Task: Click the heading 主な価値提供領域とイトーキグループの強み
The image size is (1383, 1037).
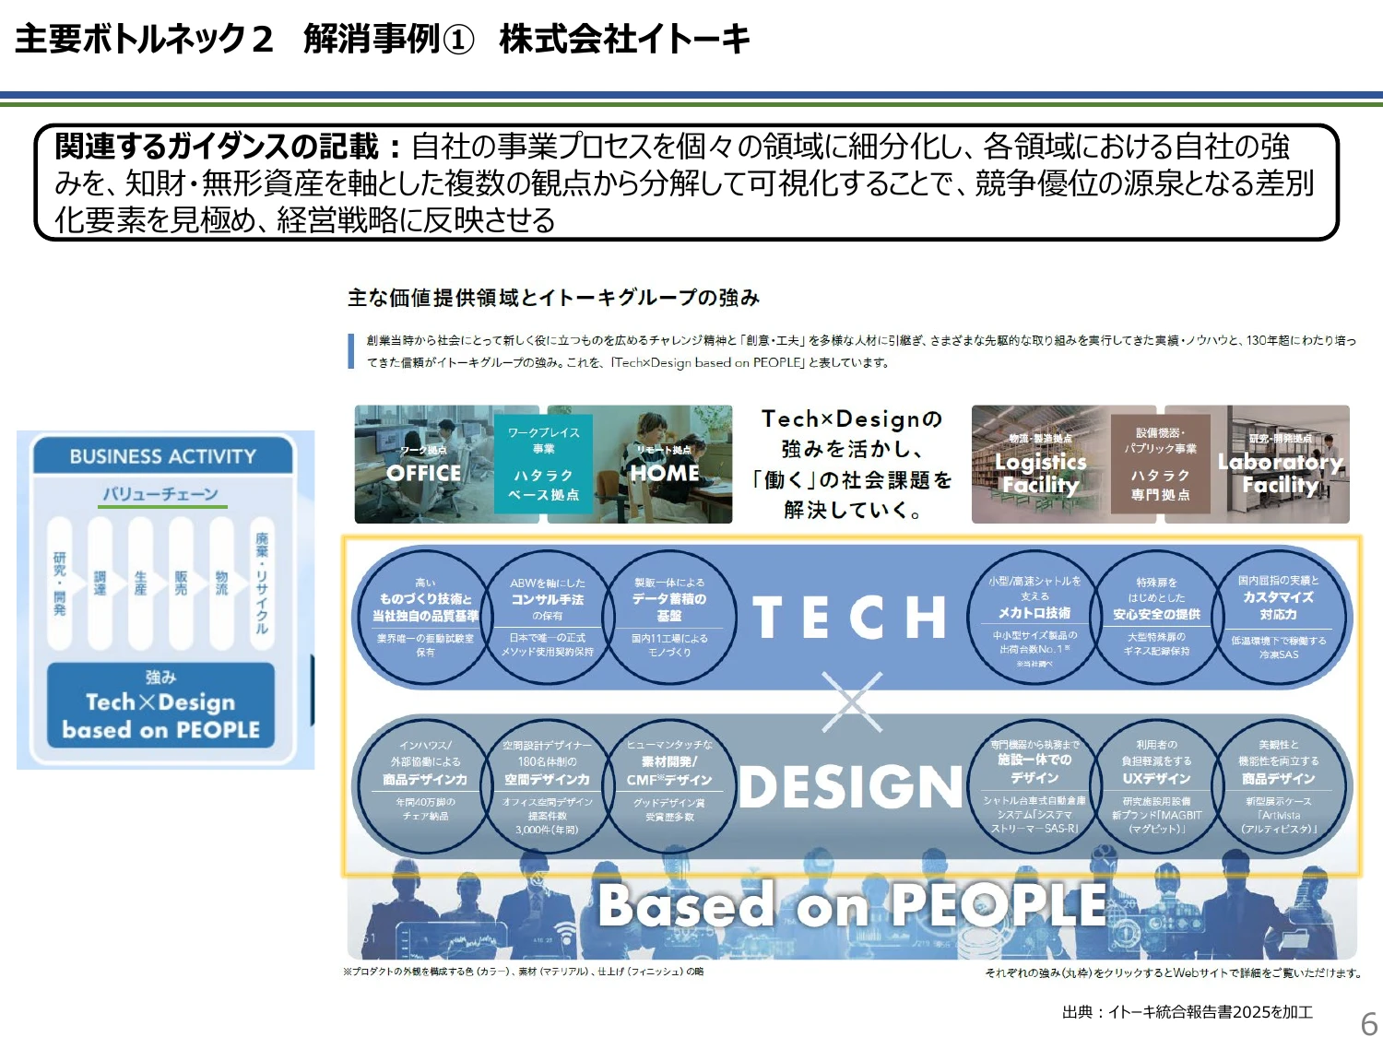Action: pos(553,298)
